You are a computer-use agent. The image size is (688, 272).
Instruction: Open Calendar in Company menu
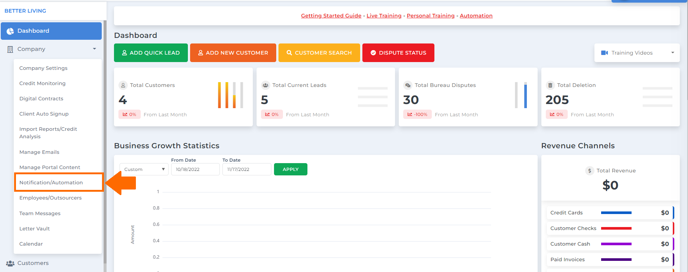pyautogui.click(x=31, y=244)
